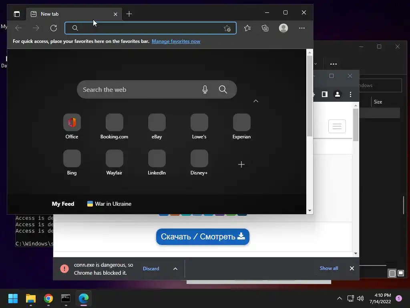Image resolution: width=410 pixels, height=308 pixels.
Task: Open a new tab in Edge
Action: click(x=129, y=14)
